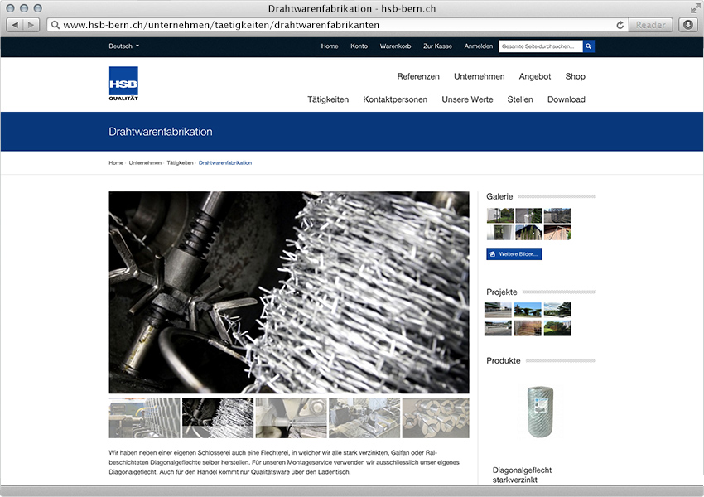This screenshot has width=704, height=497.
Task: Select the fifth slideshow thumbnail with the metal coils
Action: pos(436,417)
